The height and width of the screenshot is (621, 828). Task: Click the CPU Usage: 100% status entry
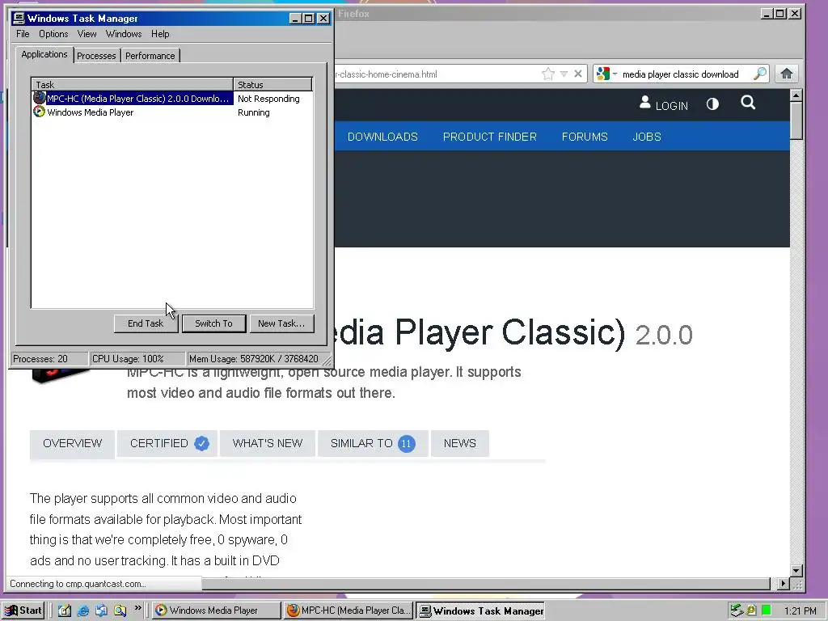137,358
